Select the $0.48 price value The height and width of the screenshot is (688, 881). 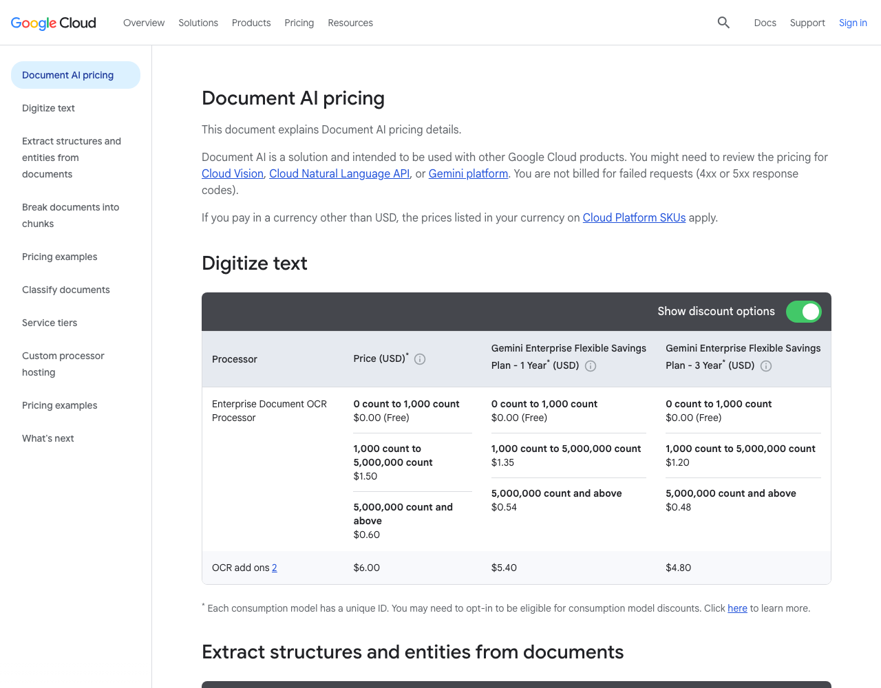[679, 507]
